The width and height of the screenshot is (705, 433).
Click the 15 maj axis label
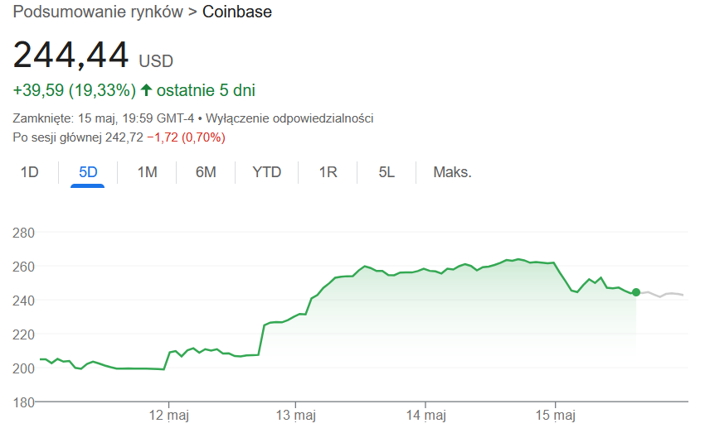[x=553, y=414]
